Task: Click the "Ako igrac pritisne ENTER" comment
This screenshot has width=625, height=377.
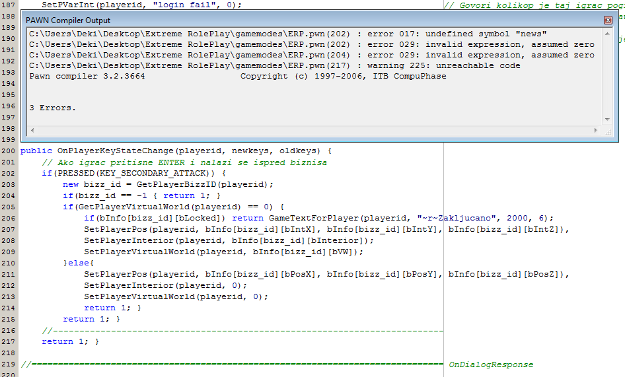Action: [184, 162]
